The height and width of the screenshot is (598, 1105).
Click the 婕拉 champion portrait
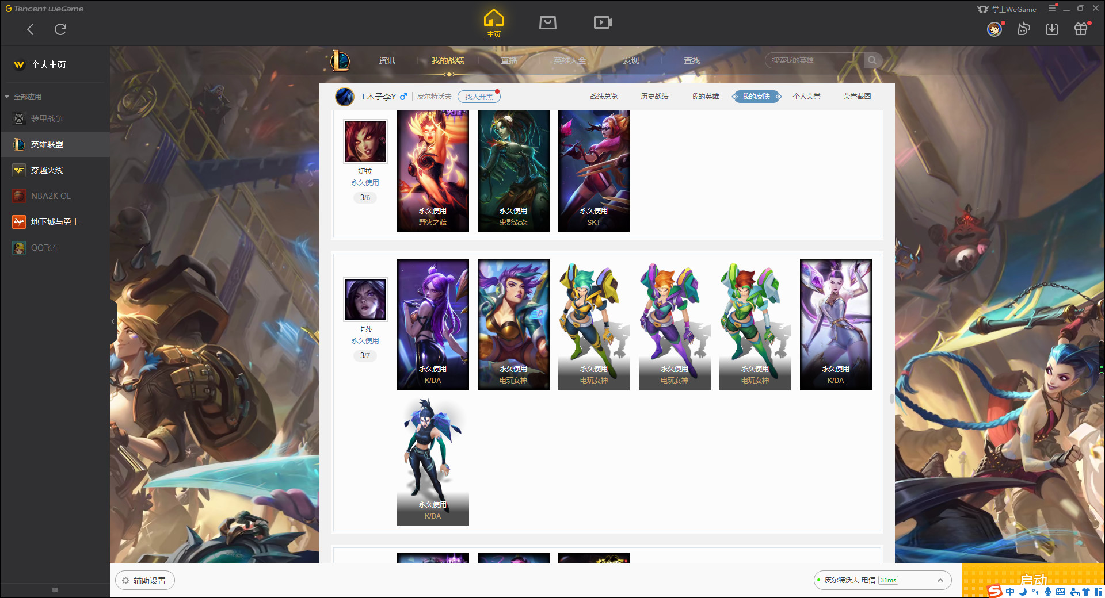pos(365,141)
